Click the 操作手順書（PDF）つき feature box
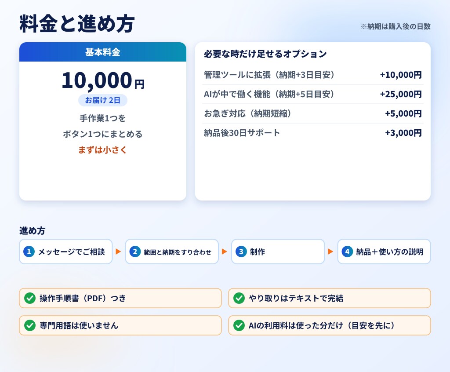Screen dimensions: 450x372 [x=120, y=298]
